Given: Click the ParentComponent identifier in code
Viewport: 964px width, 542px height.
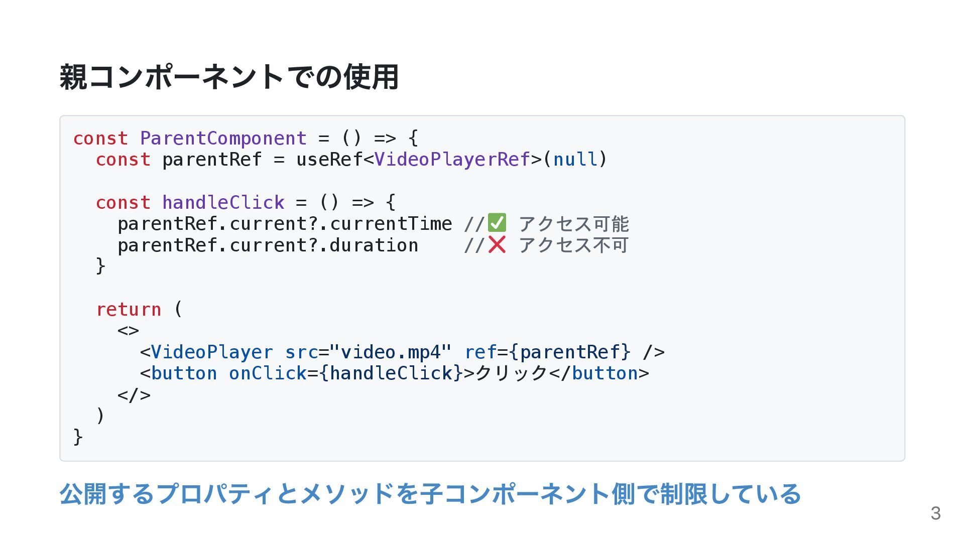Looking at the screenshot, I should 223,138.
